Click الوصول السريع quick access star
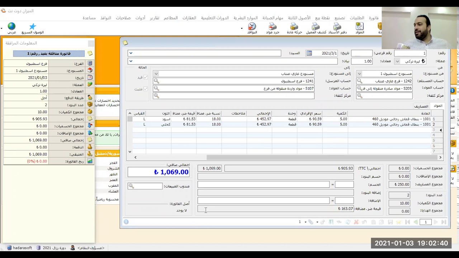The image size is (459, 258). click(x=33, y=28)
